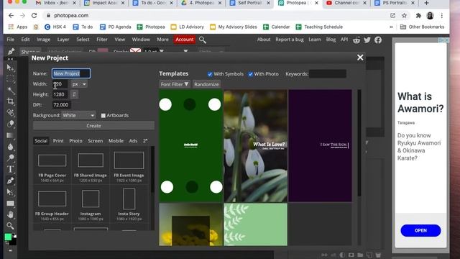
Task: Open the Facebook icon link
Action: [378, 40]
